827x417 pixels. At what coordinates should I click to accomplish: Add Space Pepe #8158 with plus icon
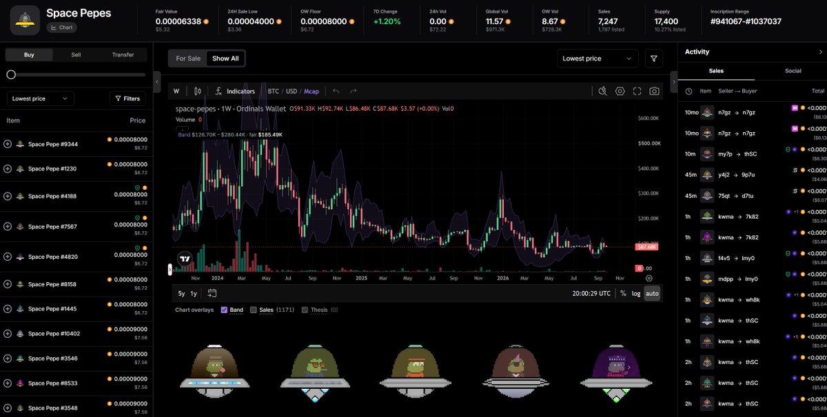[x=8, y=284]
